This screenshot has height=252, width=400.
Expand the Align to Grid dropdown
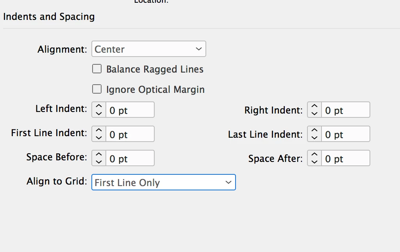[x=163, y=183]
